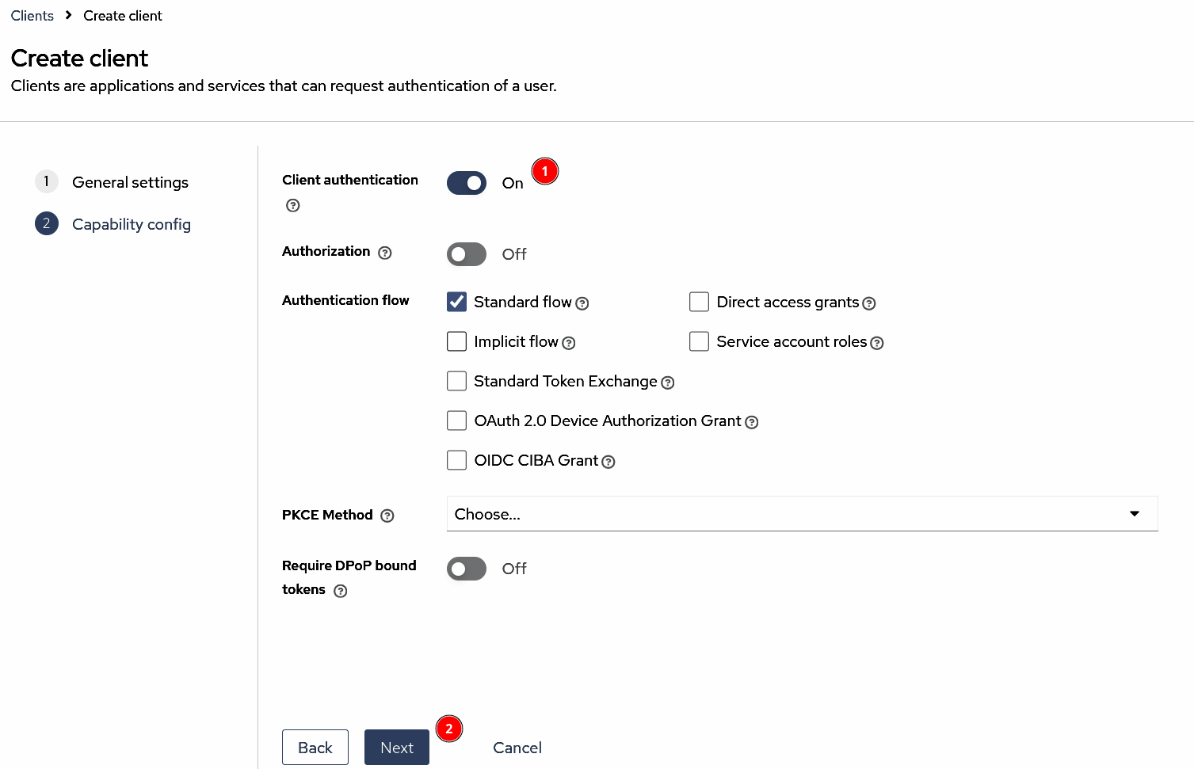The image size is (1194, 769).
Task: Select Capability config wizard step
Action: click(x=132, y=224)
